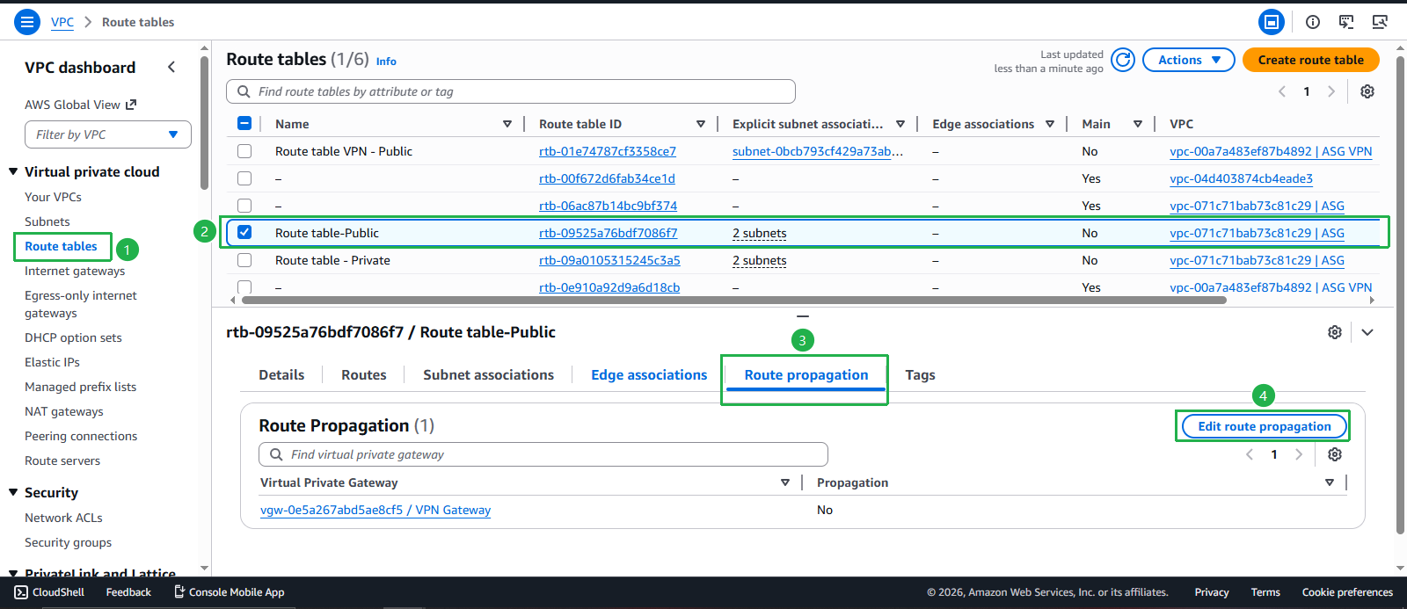Check the rtb-0e910a92d9a6d18cb row checkbox
Screen dimensions: 1407x609
[x=244, y=287]
